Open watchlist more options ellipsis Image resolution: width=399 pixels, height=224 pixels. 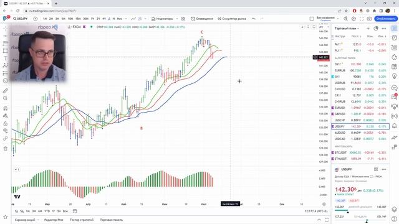coord(384,29)
